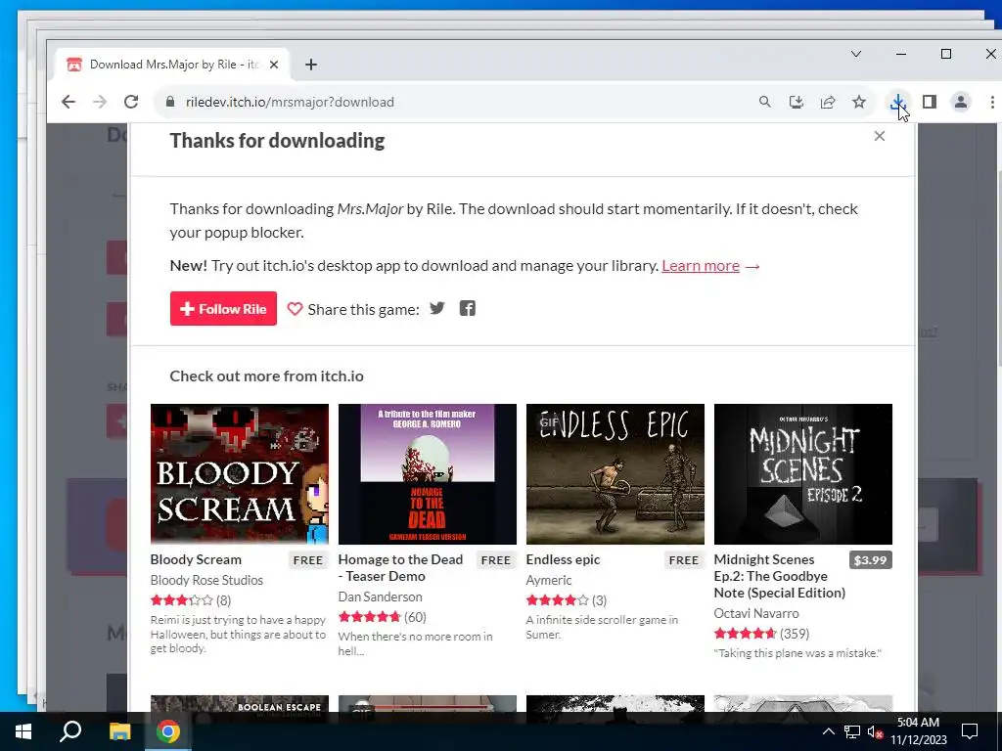The image size is (1002, 751).
Task: Click Homage to the Dead - Teaser Demo title
Action: tap(400, 568)
